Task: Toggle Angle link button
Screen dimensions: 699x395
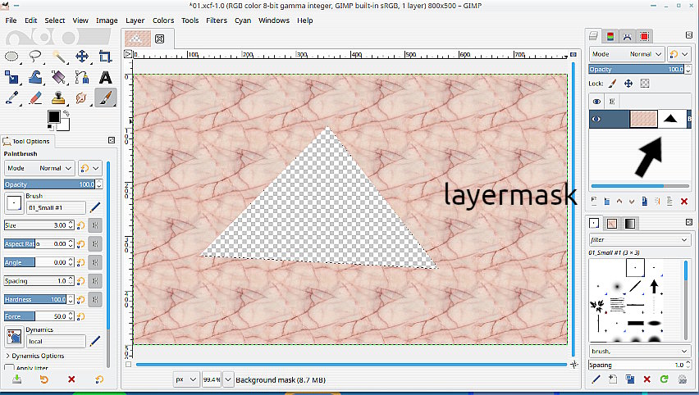Action: pos(95,263)
